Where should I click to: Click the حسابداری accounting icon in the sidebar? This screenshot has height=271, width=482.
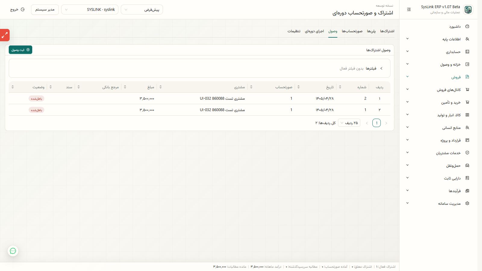pyautogui.click(x=467, y=52)
